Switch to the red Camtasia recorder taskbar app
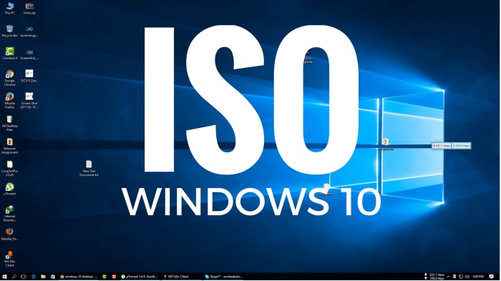This screenshot has width=501, height=281. [114, 277]
